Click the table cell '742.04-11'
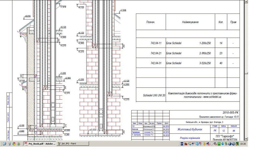Screen dimensions: 259x162 [x=156, y=43]
